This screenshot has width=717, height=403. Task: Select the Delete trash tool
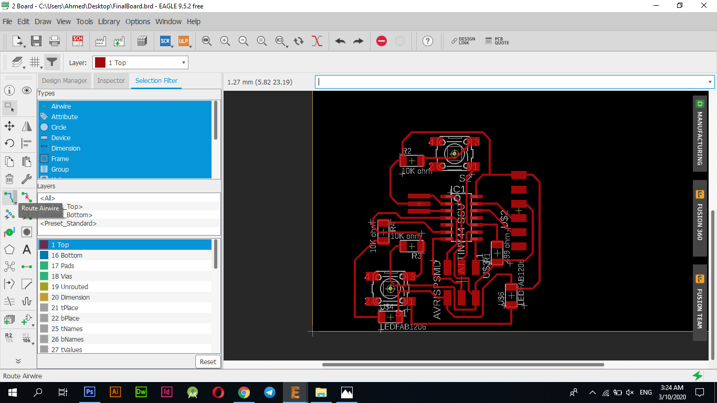[x=9, y=179]
